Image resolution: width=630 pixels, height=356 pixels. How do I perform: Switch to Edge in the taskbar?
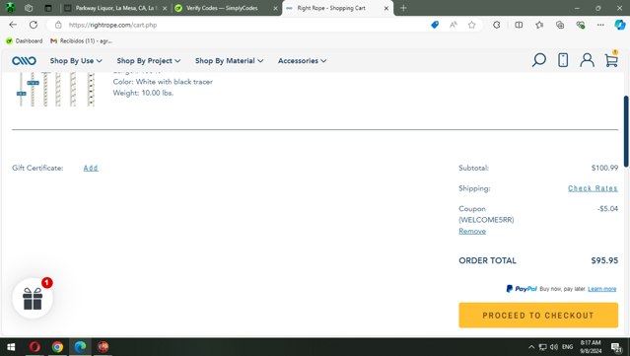[x=80, y=347]
